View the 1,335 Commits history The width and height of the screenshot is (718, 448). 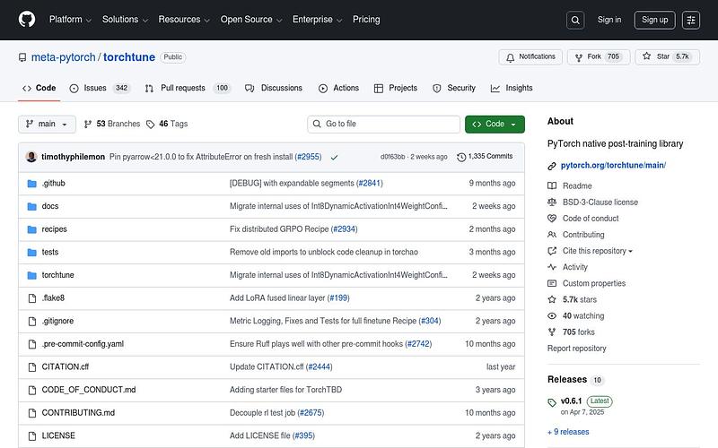click(x=485, y=157)
